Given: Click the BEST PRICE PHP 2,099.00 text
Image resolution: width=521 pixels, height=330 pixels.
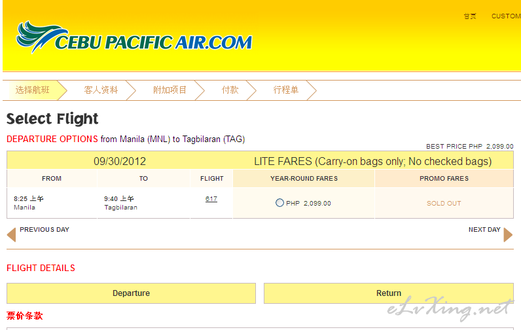Looking at the screenshot, I should coord(470,146).
